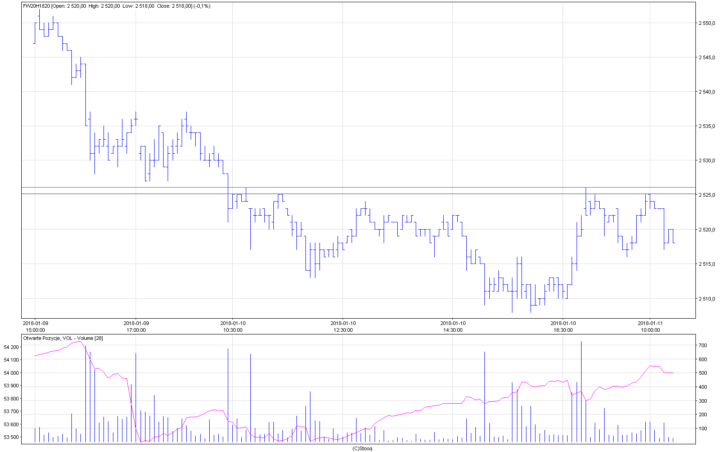Select the 2018-01-09 15:00:00 time label

(35, 326)
